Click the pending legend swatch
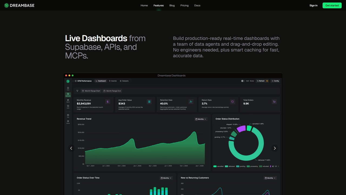346x195 pixels. click(238, 166)
